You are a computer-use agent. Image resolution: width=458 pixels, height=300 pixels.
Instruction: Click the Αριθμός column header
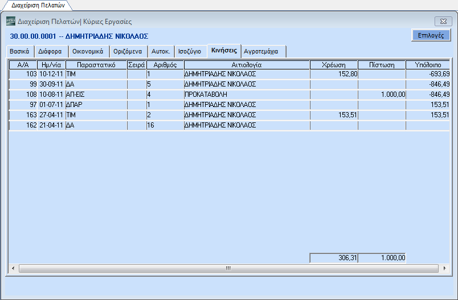[x=165, y=65]
